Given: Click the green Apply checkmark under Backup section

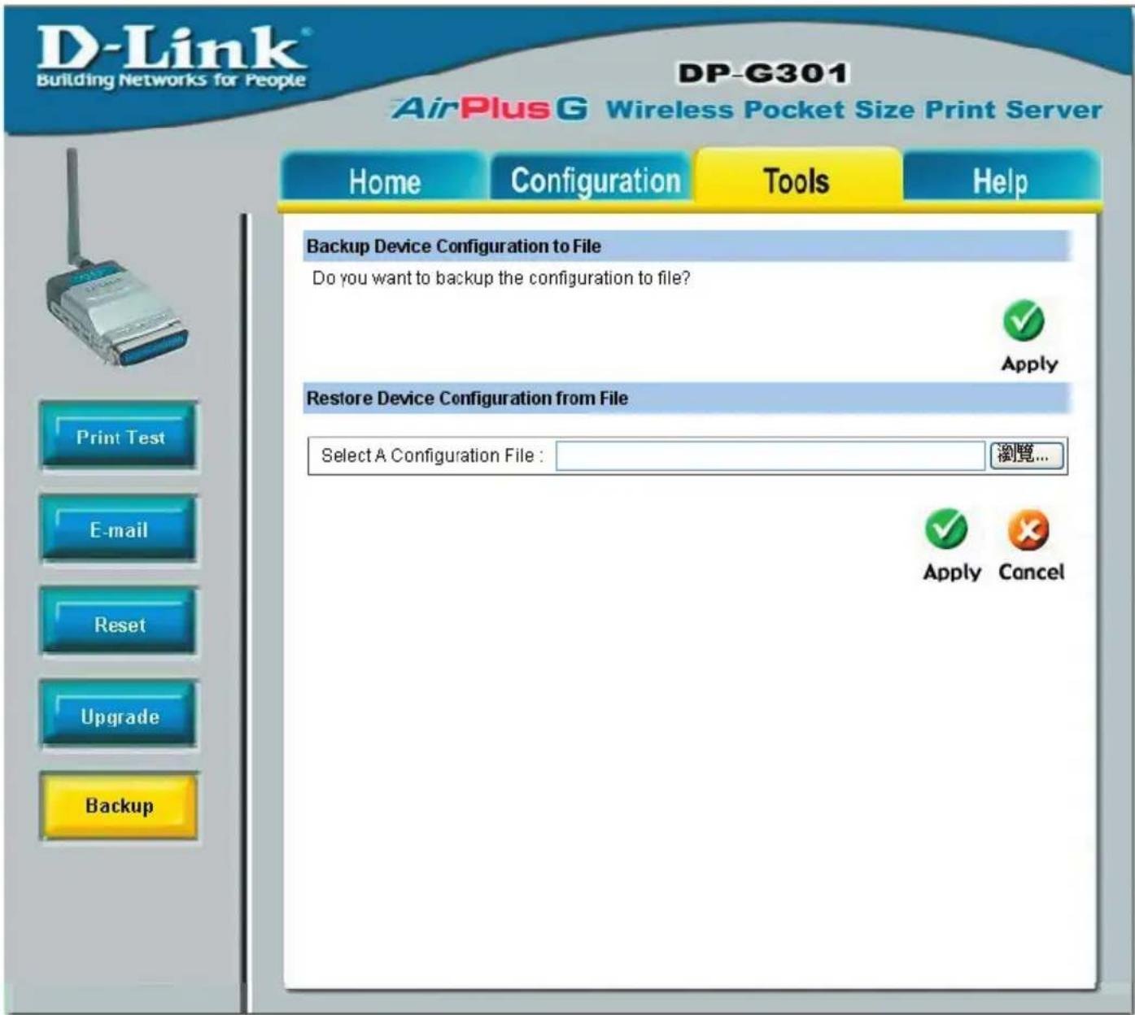Looking at the screenshot, I should (1024, 320).
